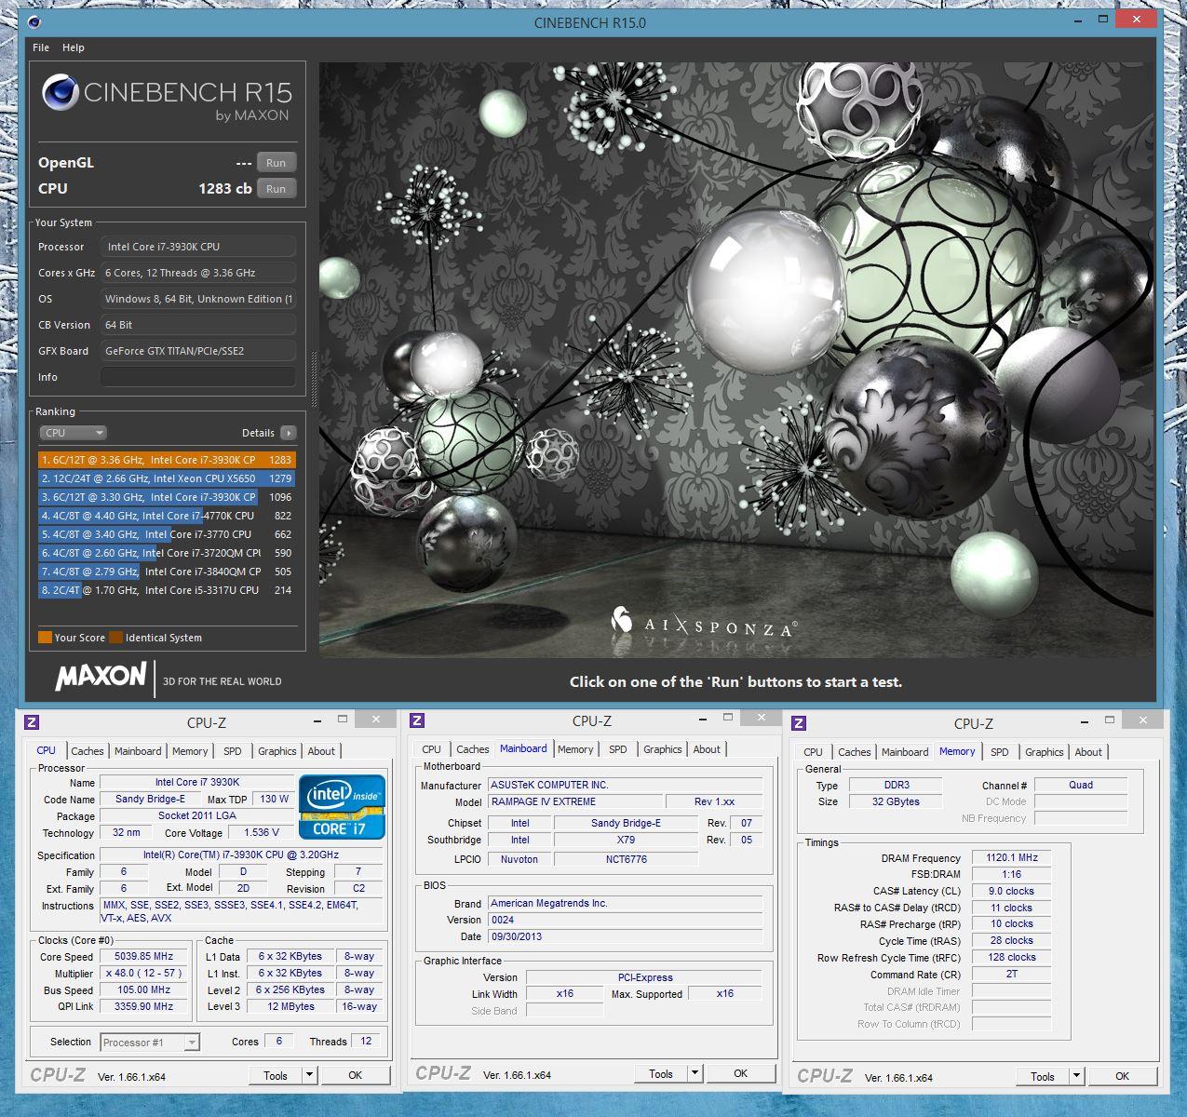Viewport: 1187px width, 1117px height.
Task: Click the Z icon of the CPU tab CPU-Z window
Action: click(x=32, y=722)
